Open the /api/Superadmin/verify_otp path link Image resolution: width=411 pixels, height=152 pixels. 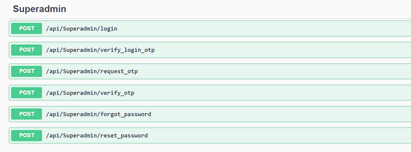click(90, 93)
